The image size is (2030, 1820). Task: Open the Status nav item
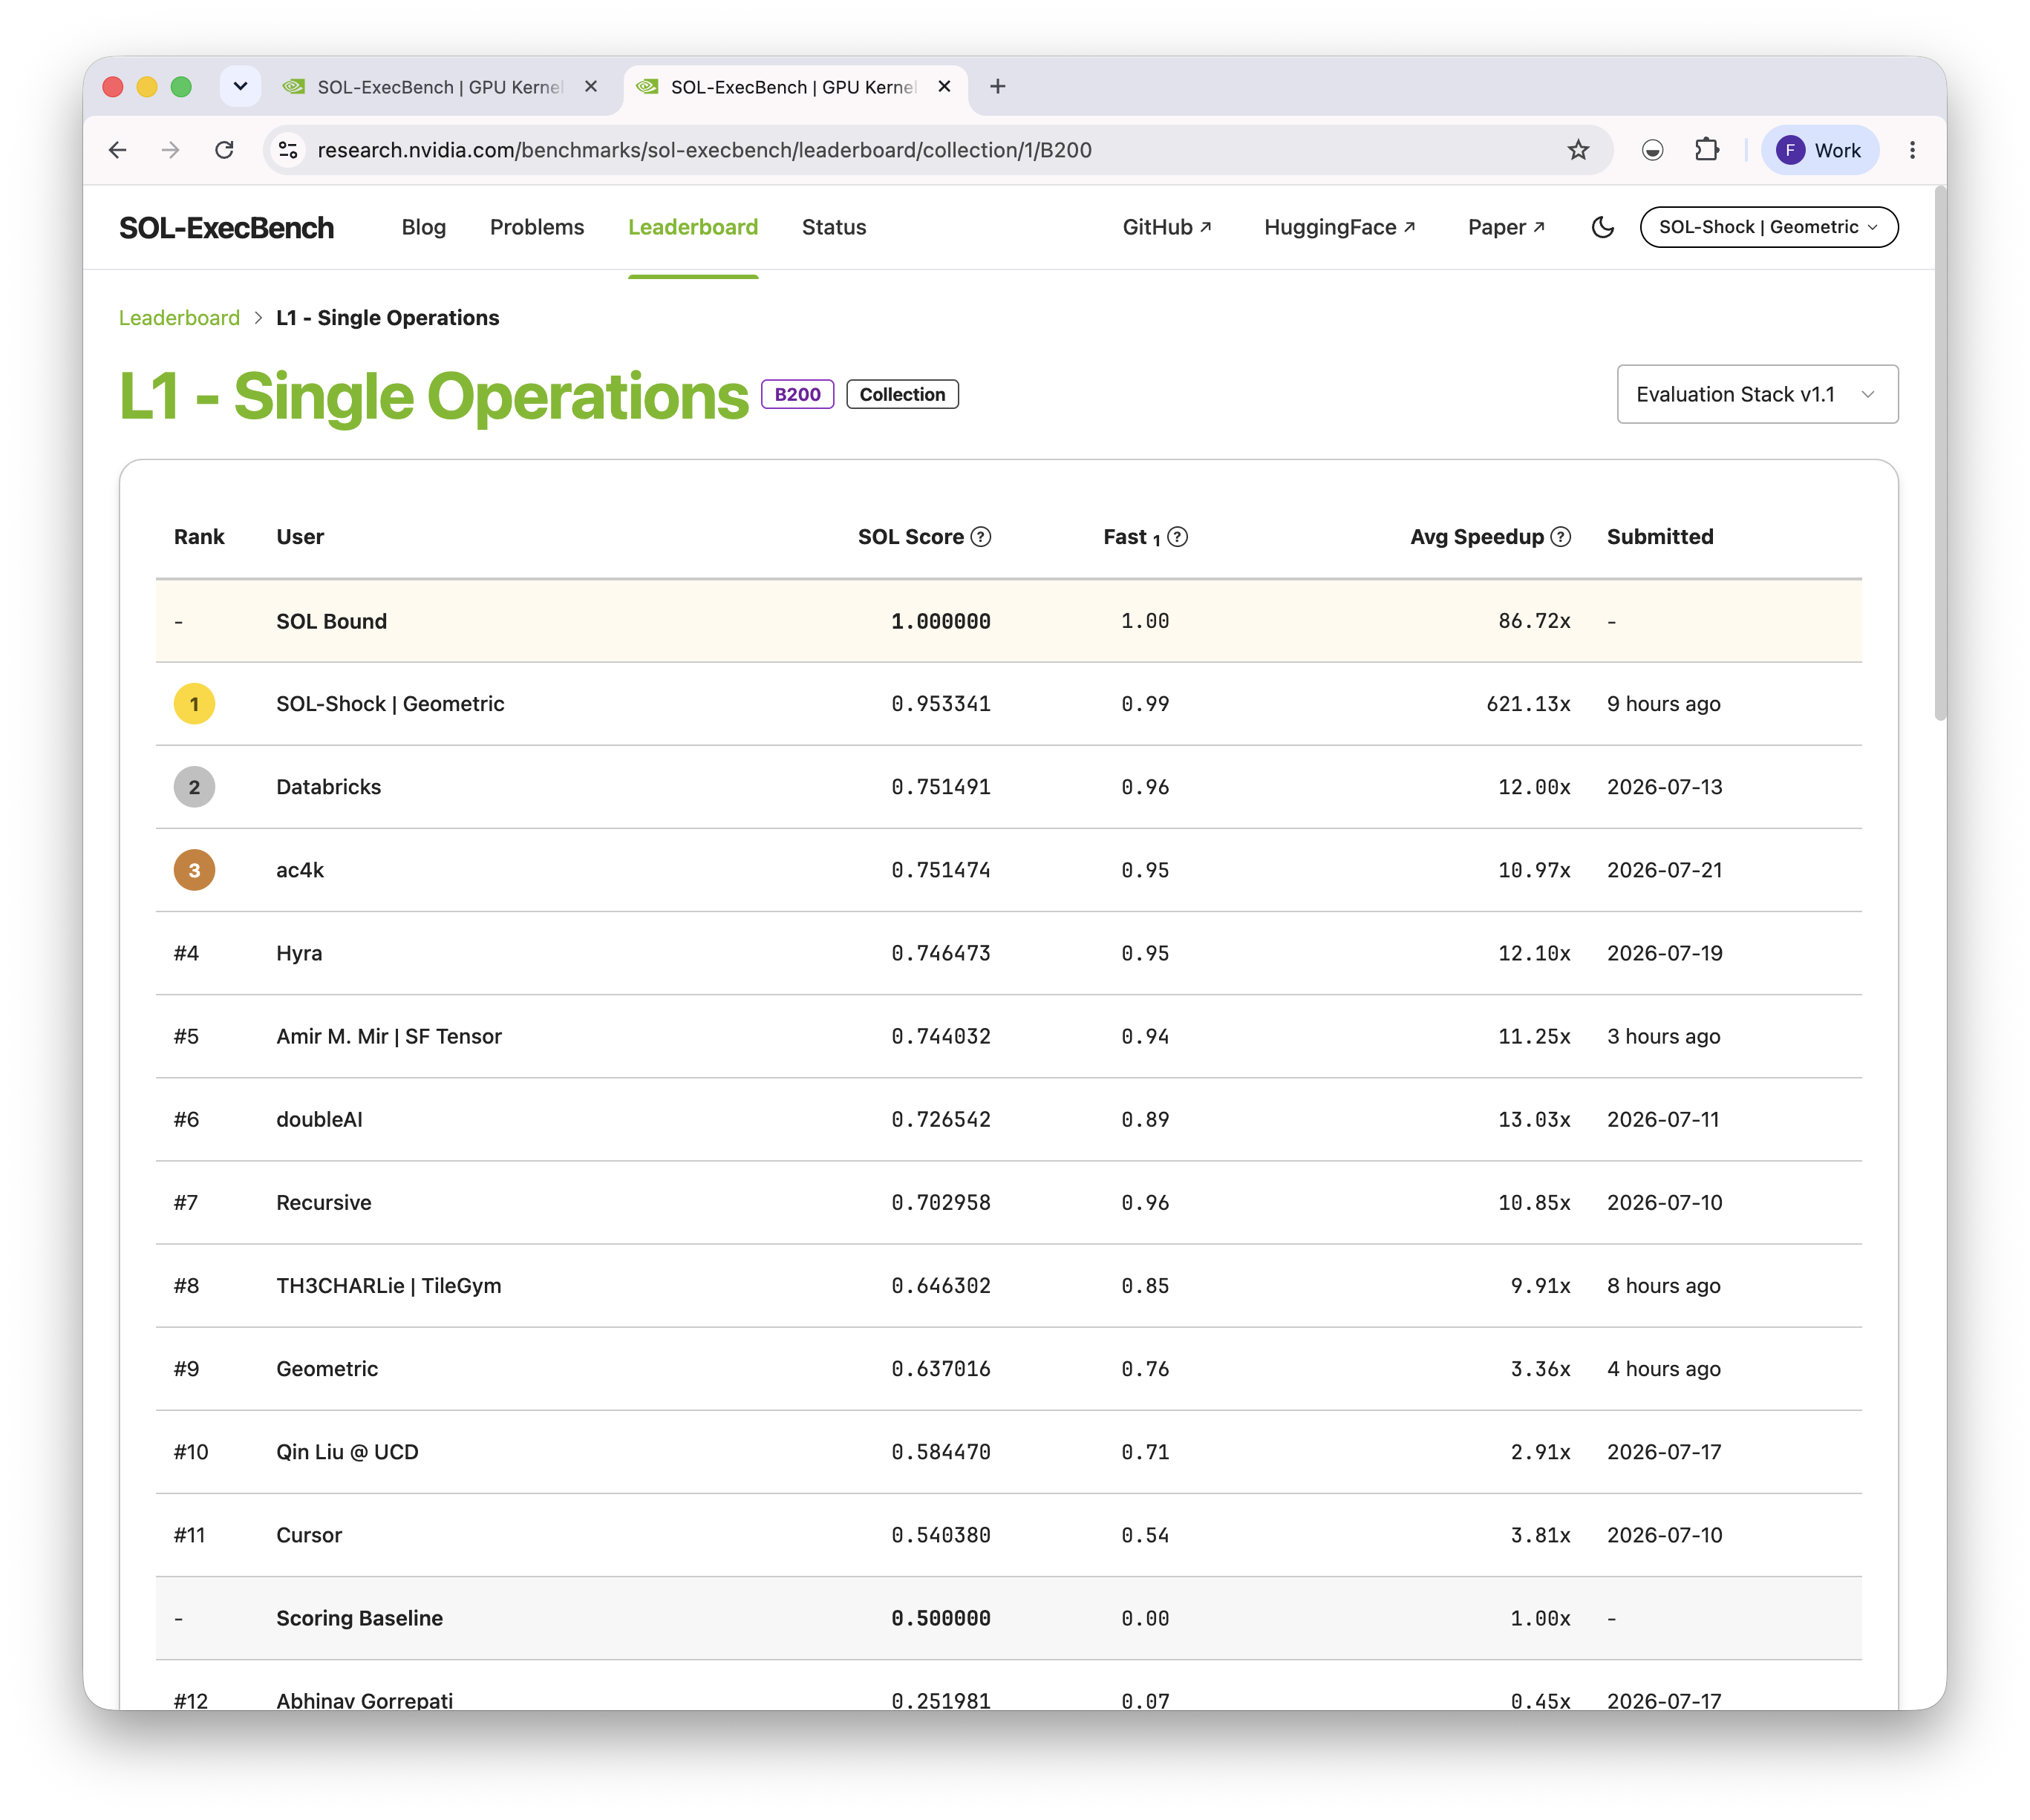833,227
